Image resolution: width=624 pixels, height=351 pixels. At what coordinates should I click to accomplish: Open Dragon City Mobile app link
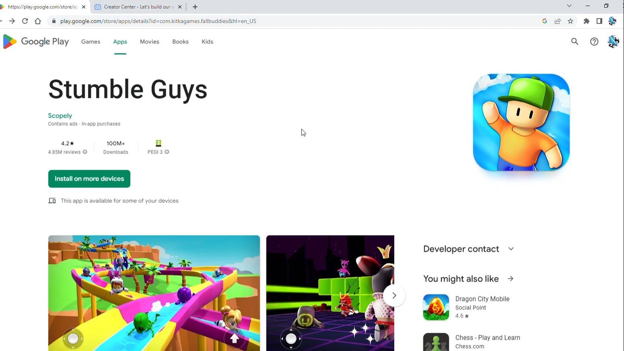click(x=482, y=299)
